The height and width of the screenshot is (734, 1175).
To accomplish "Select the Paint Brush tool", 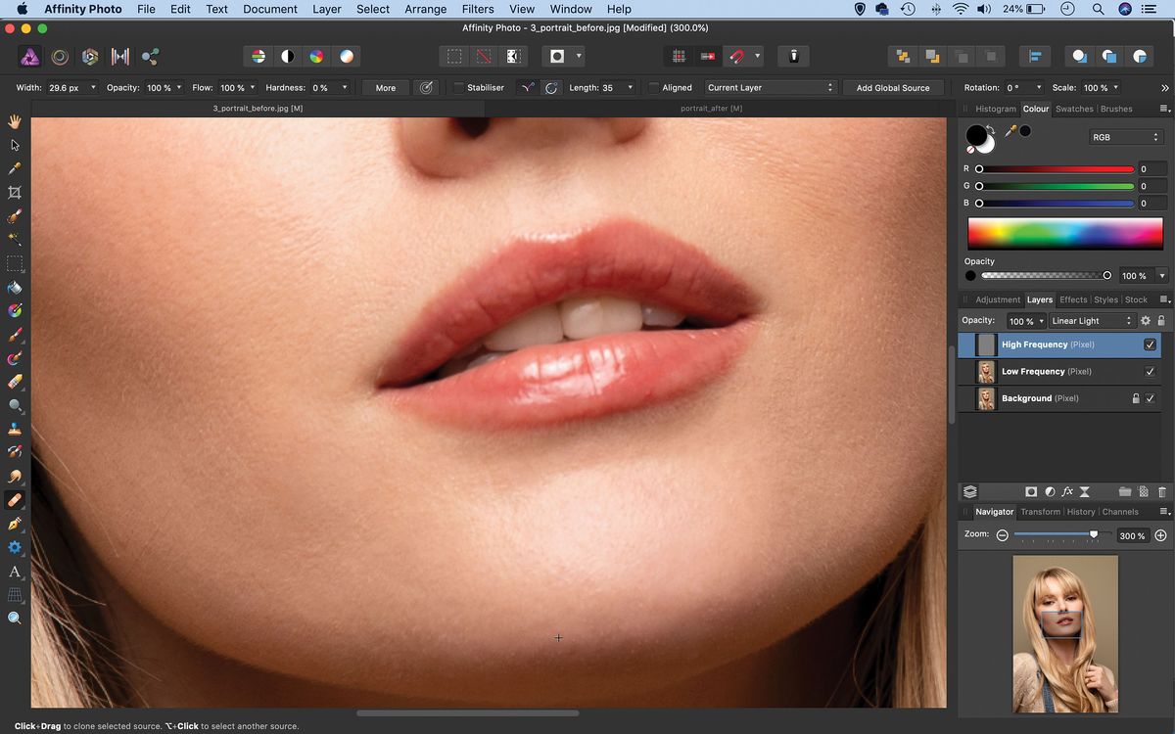I will tap(14, 335).
